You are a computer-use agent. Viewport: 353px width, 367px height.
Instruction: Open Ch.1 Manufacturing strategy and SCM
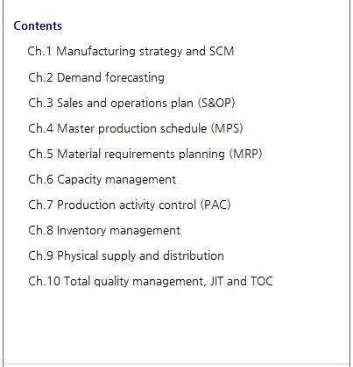pos(131,52)
